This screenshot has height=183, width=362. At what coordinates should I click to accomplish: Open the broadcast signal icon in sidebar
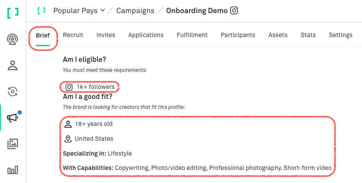[x=13, y=39]
